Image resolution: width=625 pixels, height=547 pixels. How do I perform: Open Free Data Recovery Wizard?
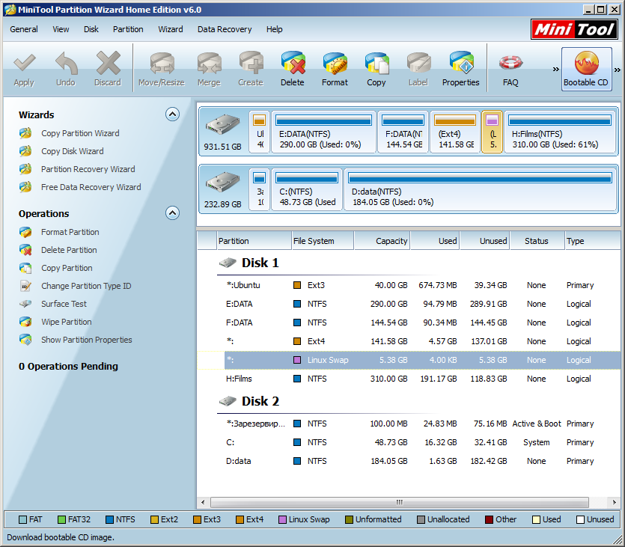click(x=91, y=187)
